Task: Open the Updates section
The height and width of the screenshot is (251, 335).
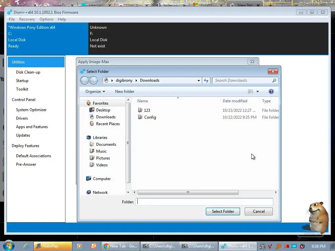Action: pyautogui.click(x=23, y=135)
